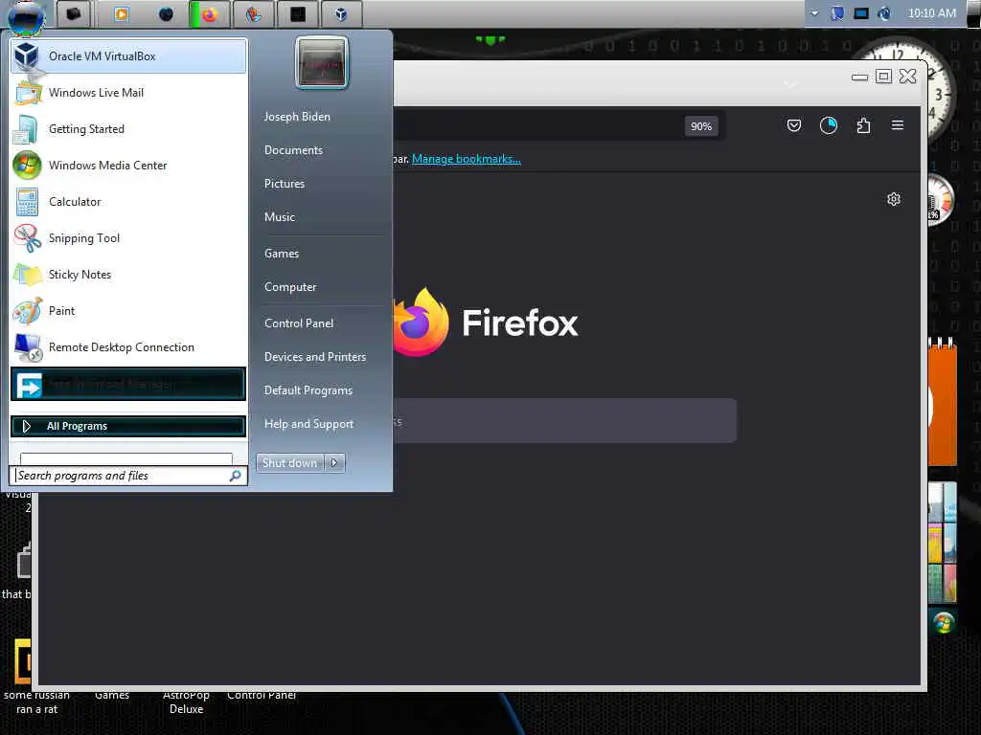Click the black square taskbar icon
Viewport: 981px width, 735px height.
pyautogui.click(x=298, y=14)
